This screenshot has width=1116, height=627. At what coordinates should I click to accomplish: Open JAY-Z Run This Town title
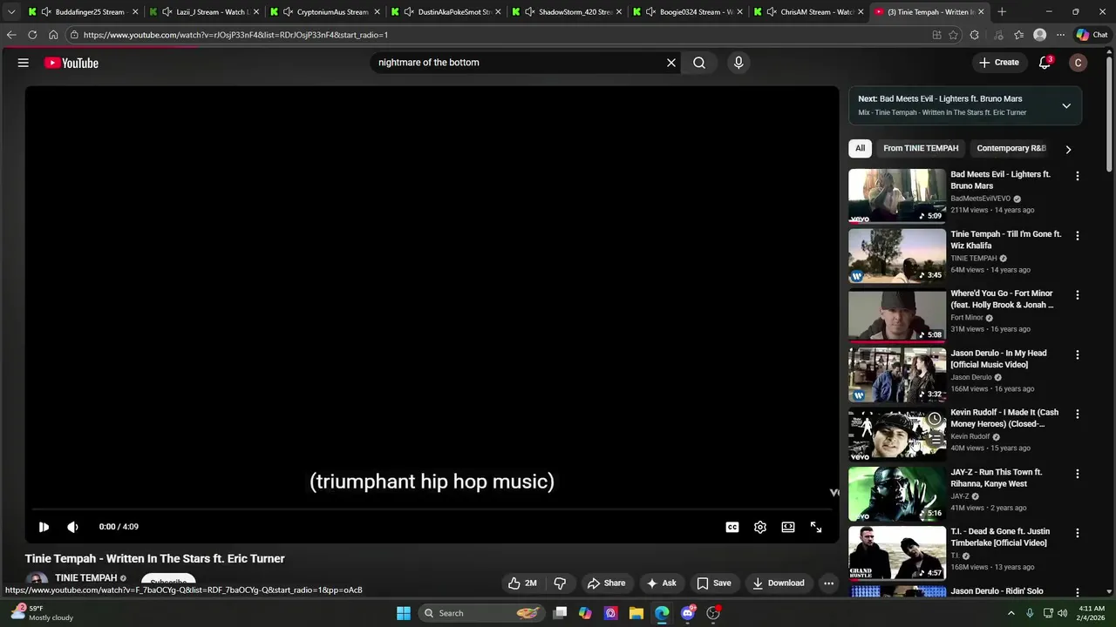pyautogui.click(x=996, y=478)
